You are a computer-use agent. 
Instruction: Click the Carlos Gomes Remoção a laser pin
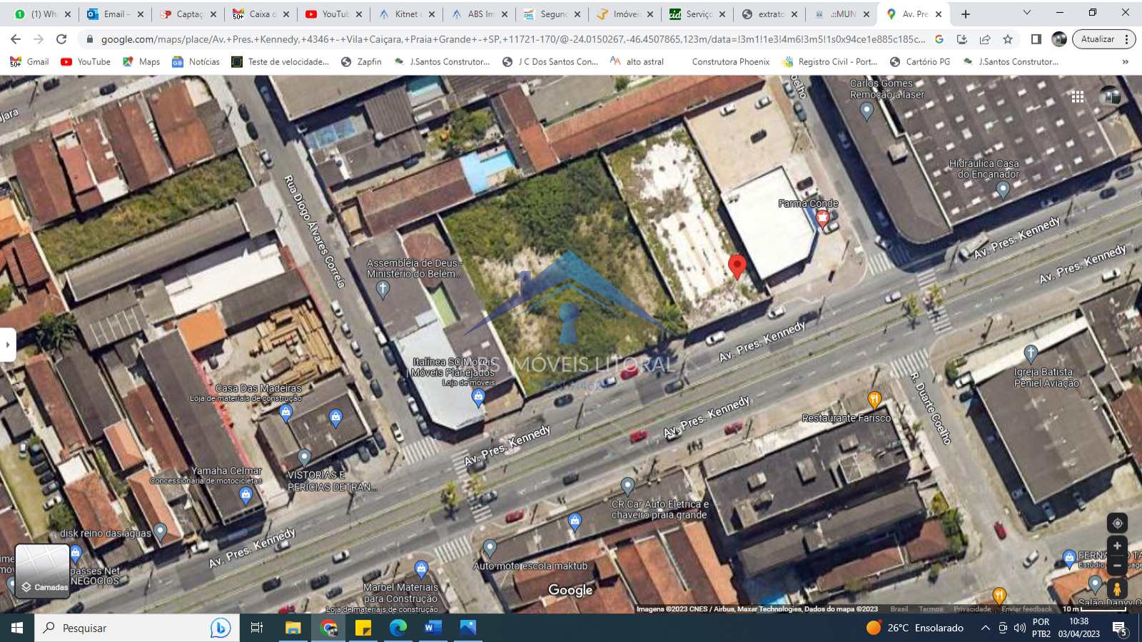click(866, 110)
